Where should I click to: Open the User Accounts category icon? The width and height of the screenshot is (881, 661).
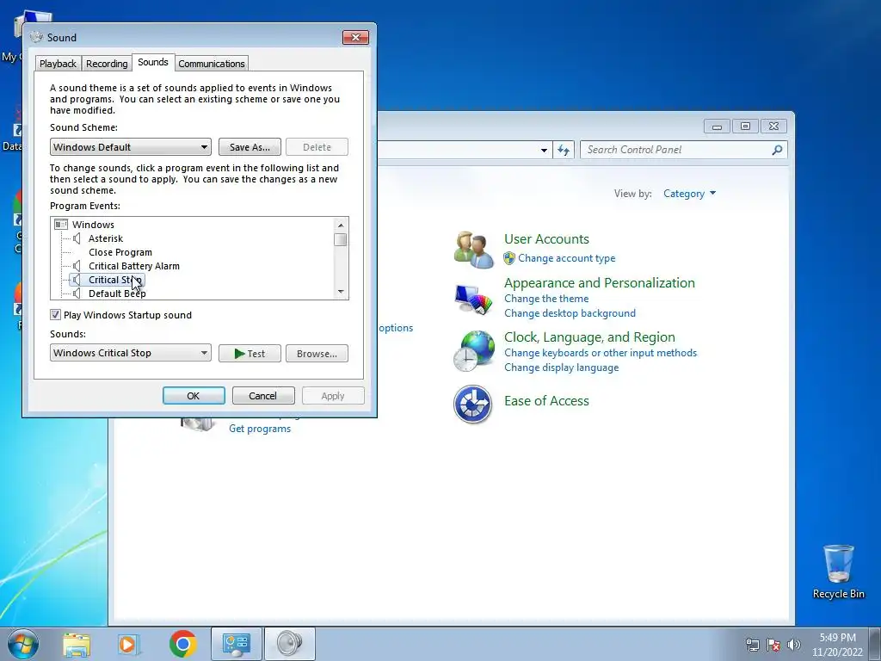pos(473,249)
